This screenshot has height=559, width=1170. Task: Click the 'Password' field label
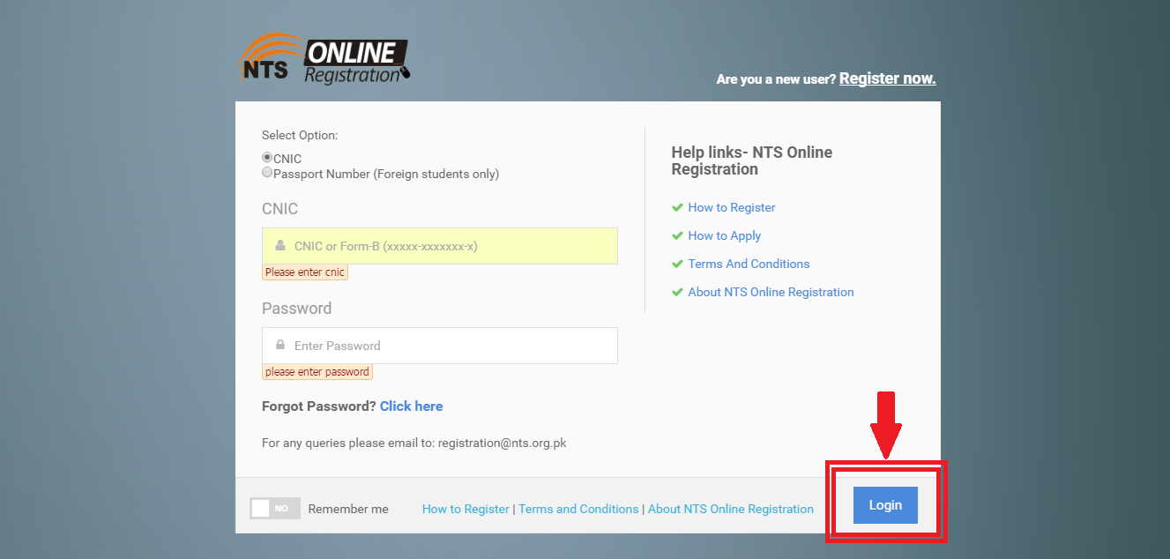click(x=297, y=309)
